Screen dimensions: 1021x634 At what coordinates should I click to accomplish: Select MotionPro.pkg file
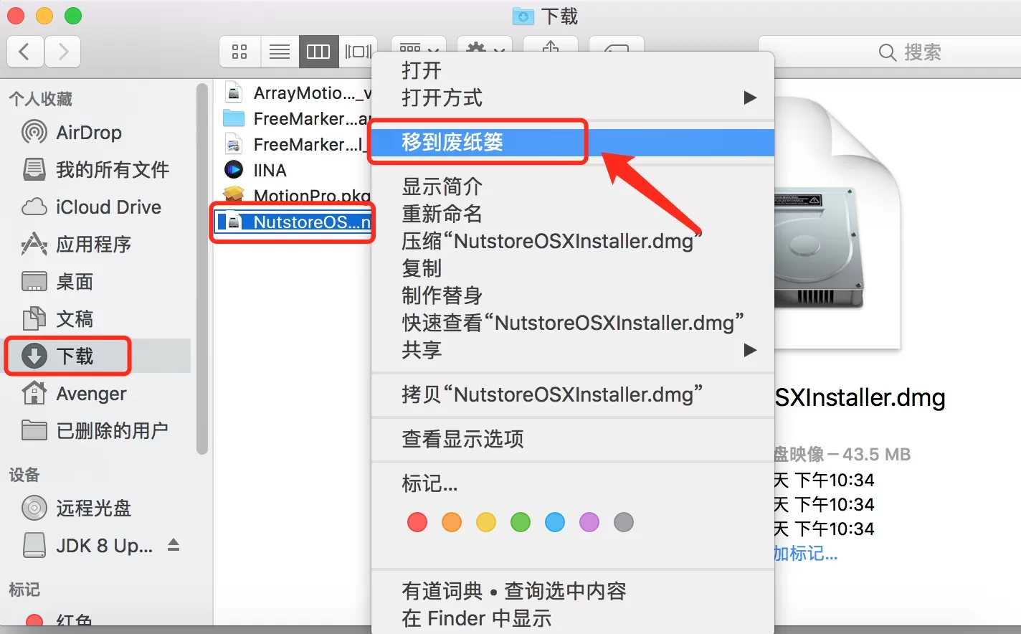tap(298, 195)
